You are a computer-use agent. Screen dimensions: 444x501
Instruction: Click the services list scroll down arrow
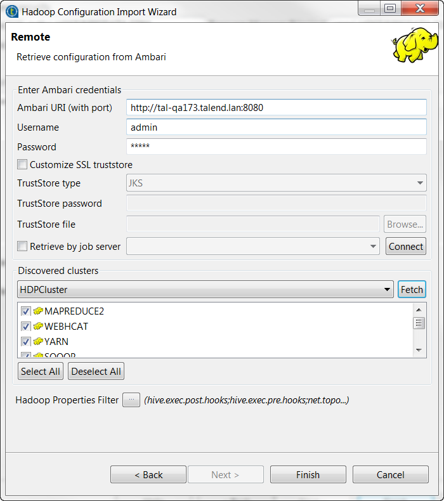(x=419, y=350)
